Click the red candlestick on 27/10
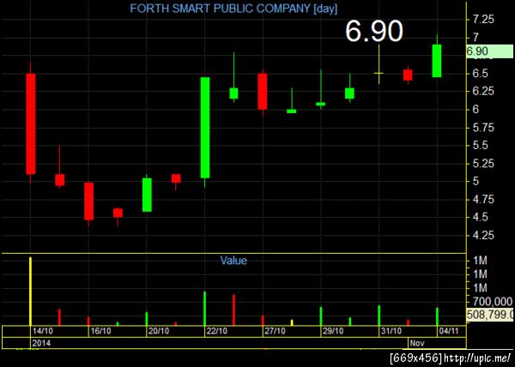Viewport: 515px width, 367px height. [x=263, y=92]
